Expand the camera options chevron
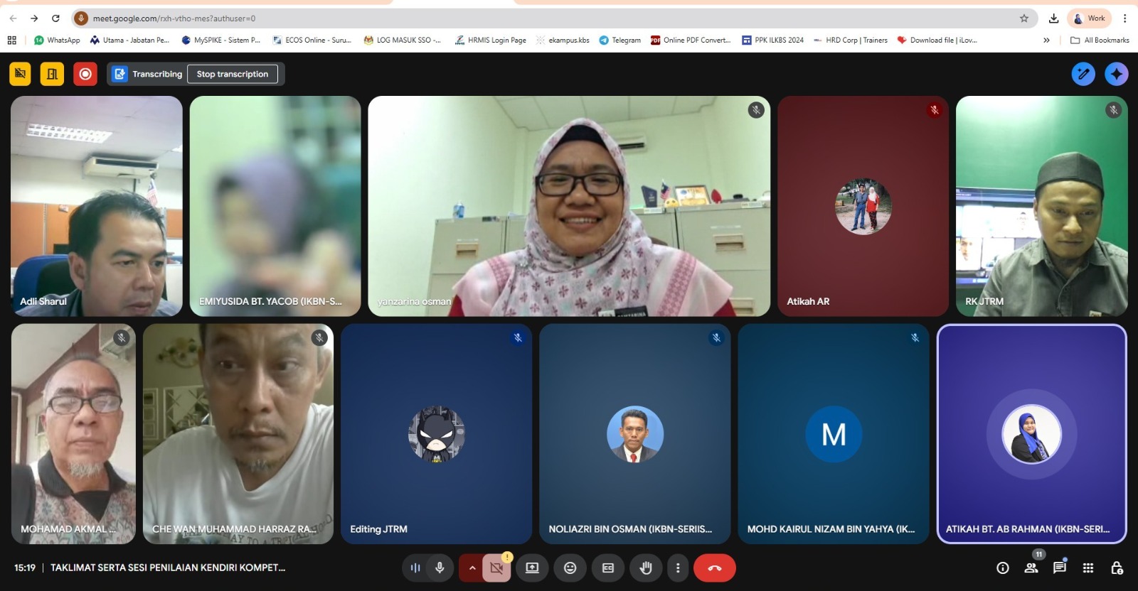The image size is (1138, 591). 472,568
